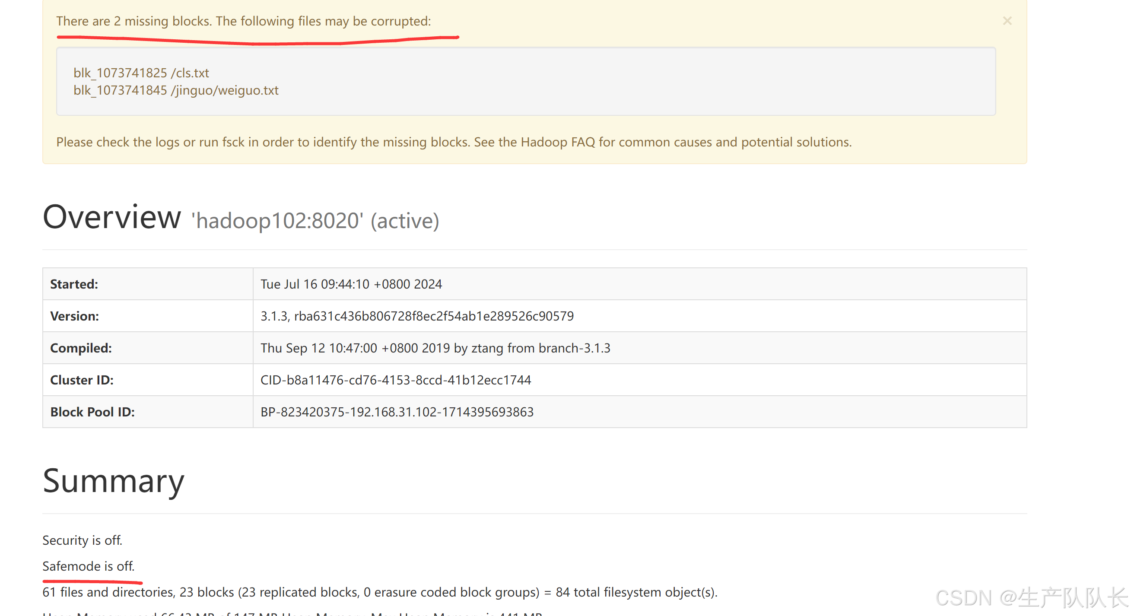The width and height of the screenshot is (1131, 616).
Task: Dismiss the missing blocks warning alert
Action: coord(1007,21)
